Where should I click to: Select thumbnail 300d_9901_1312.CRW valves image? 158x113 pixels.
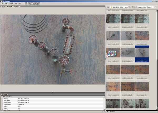[128, 36]
